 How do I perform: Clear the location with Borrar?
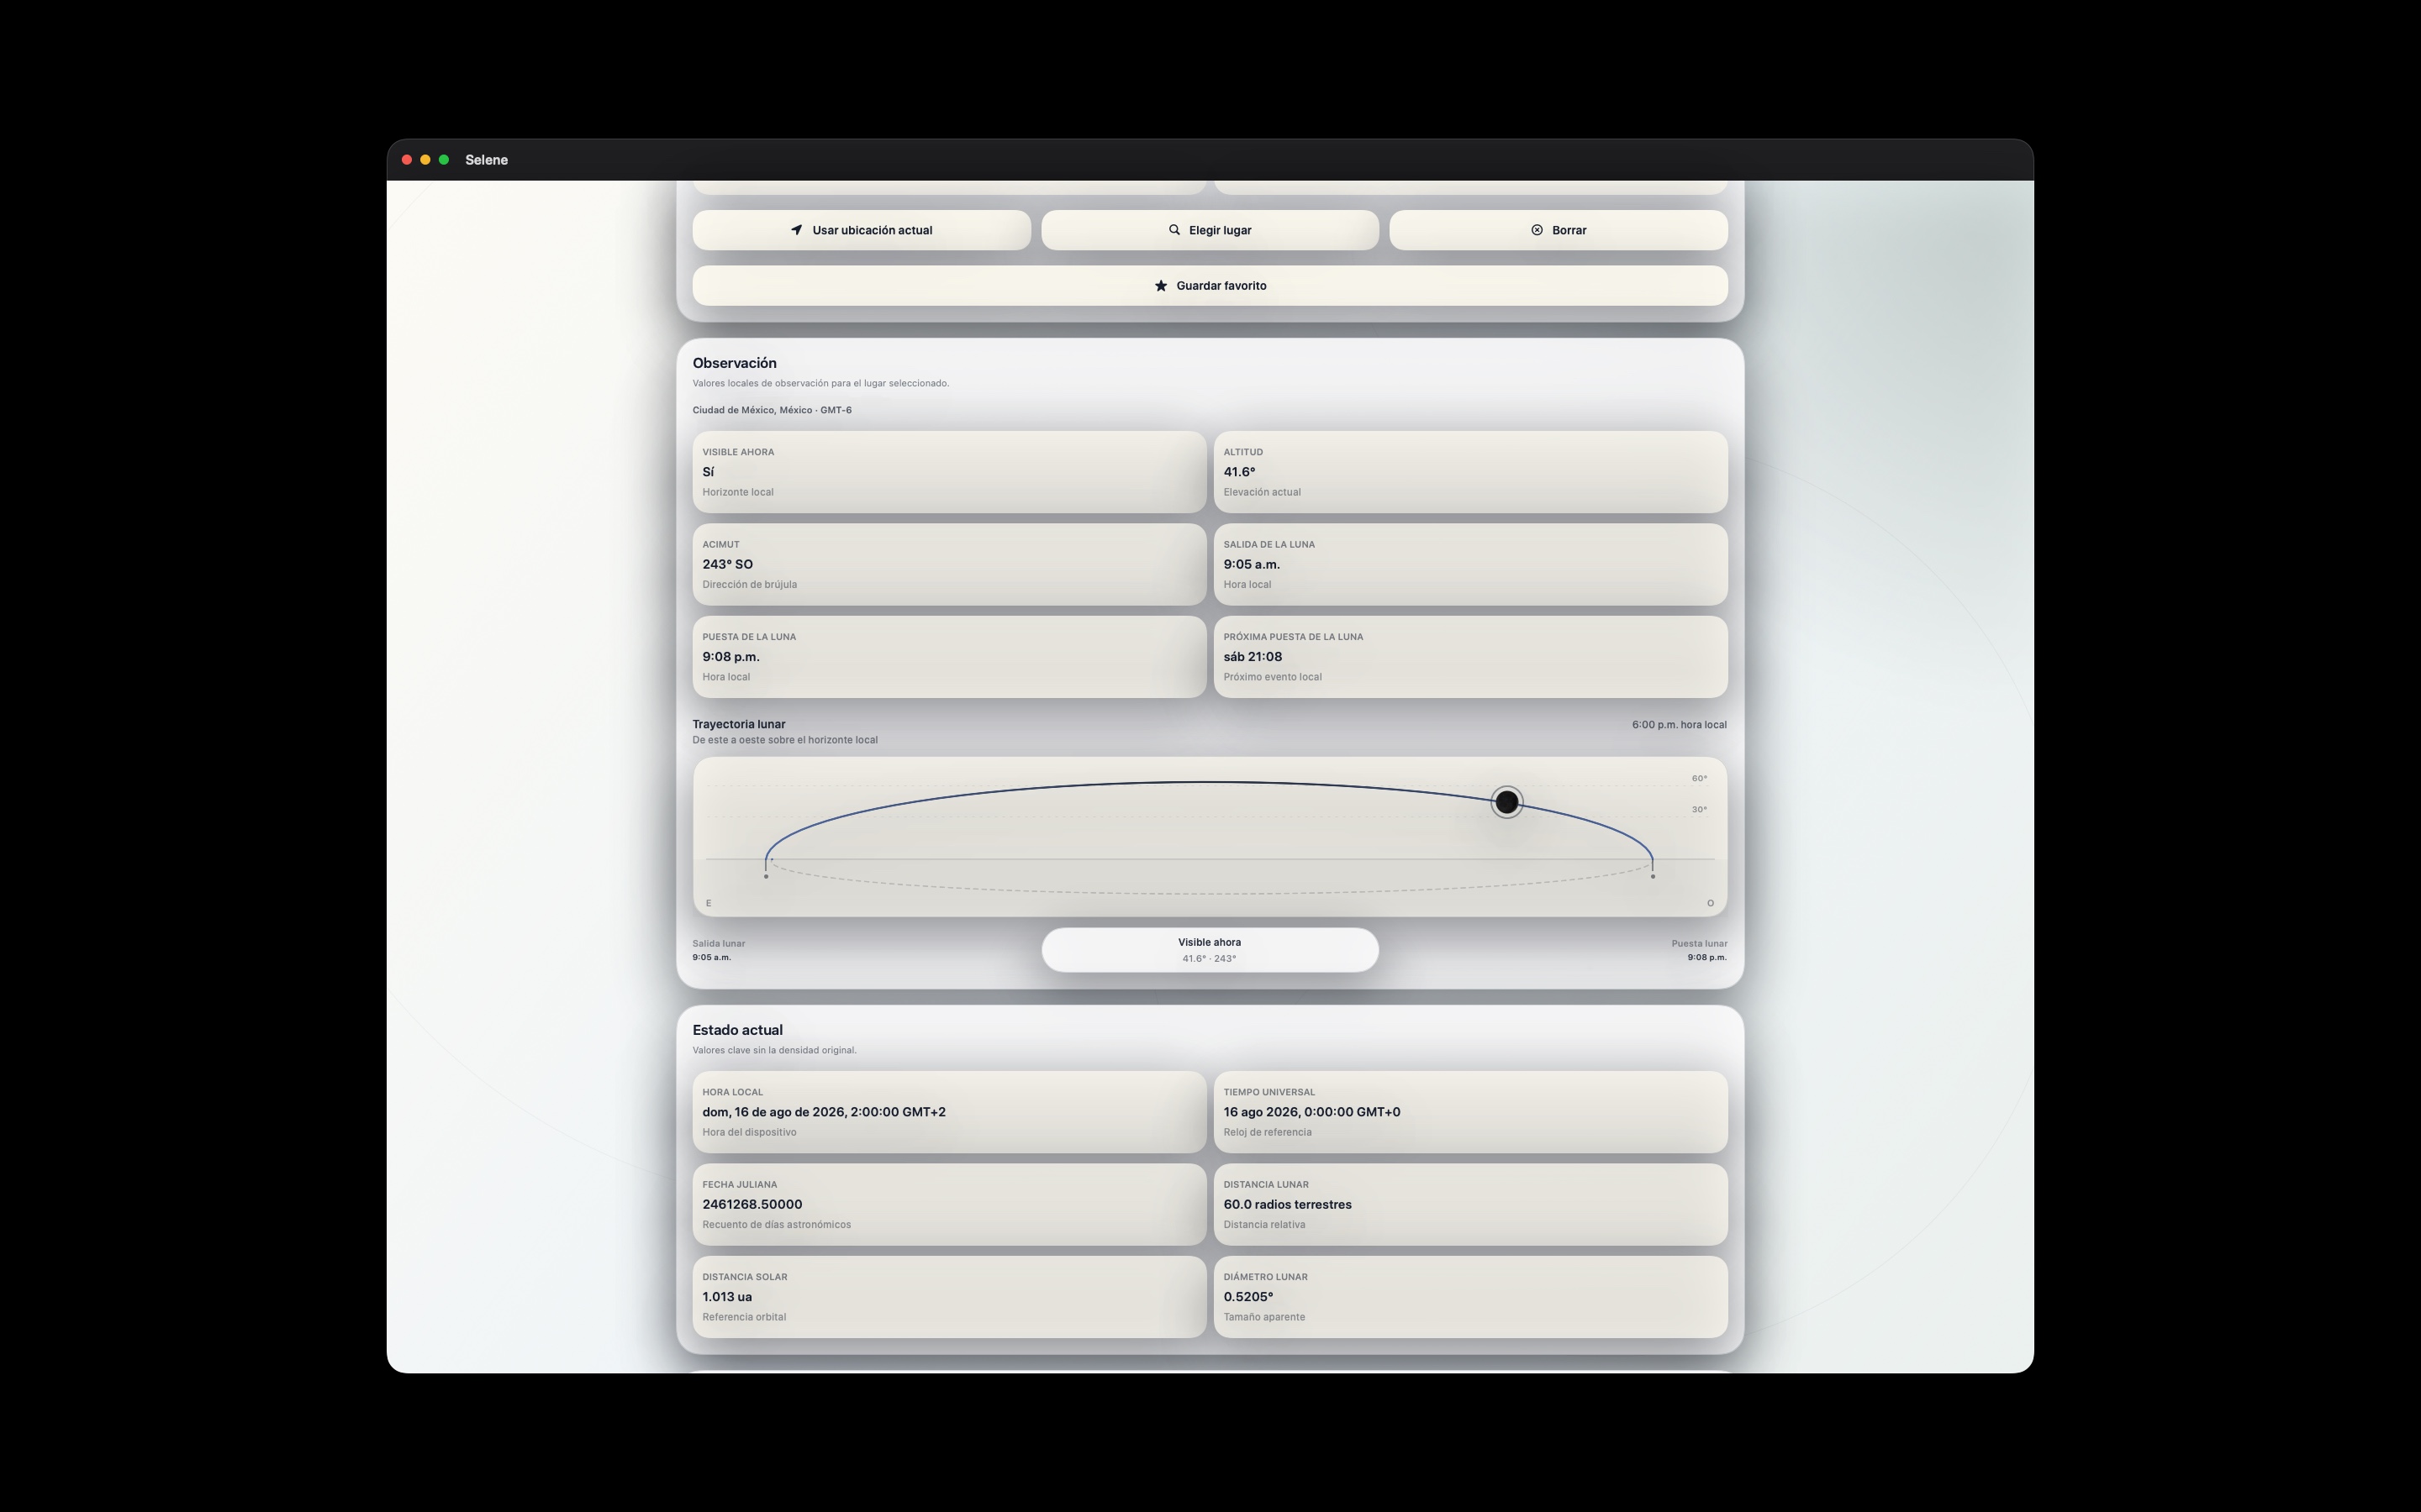1558,230
